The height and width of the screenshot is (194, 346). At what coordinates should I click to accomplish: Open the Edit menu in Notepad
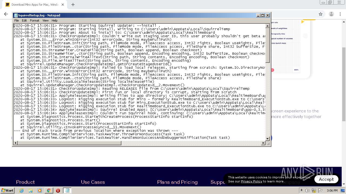coord(24,20)
